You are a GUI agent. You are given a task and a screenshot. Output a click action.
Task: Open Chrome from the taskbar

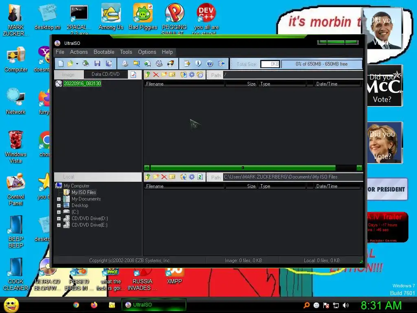point(76,305)
